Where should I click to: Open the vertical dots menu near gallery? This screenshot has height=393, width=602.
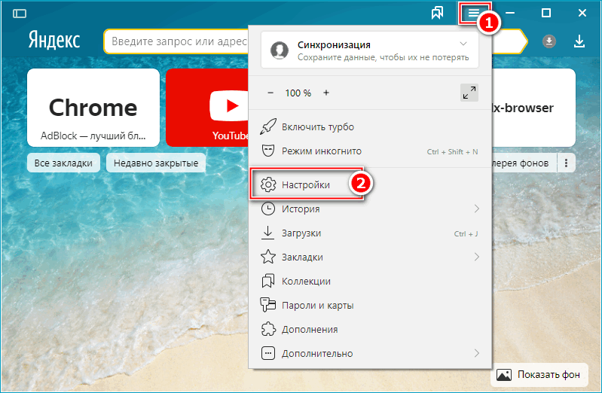pos(566,163)
